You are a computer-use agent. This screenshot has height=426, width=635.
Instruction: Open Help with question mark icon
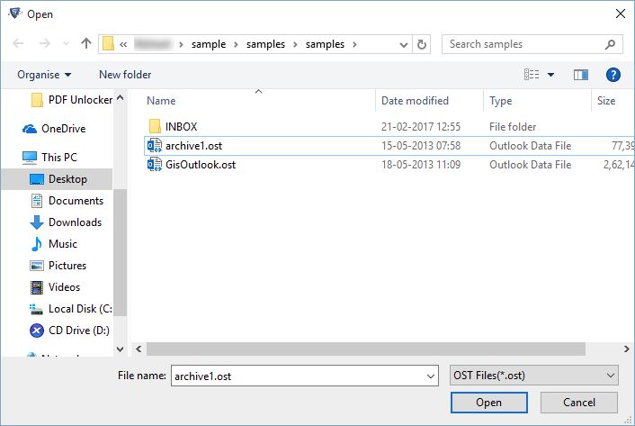point(613,75)
